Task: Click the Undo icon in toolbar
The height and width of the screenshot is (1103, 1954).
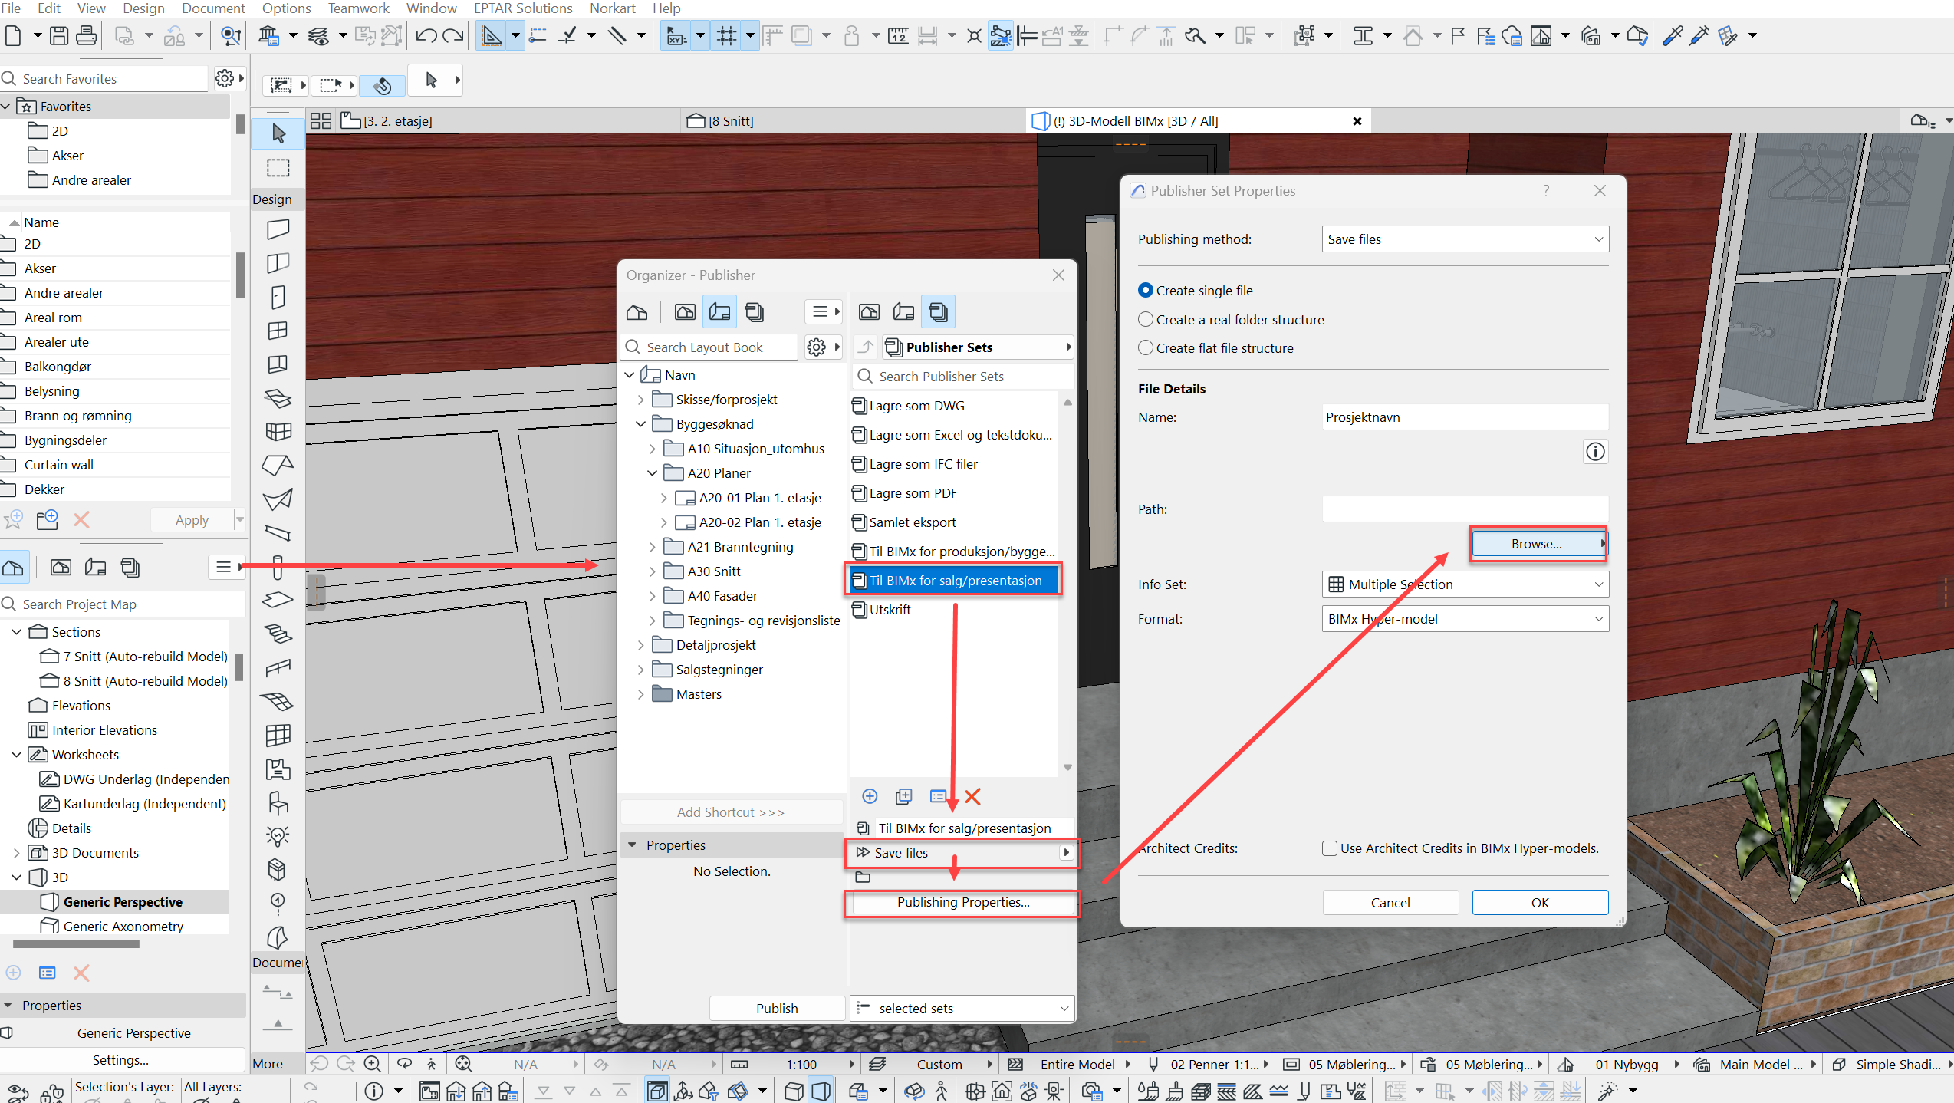Action: pos(426,35)
